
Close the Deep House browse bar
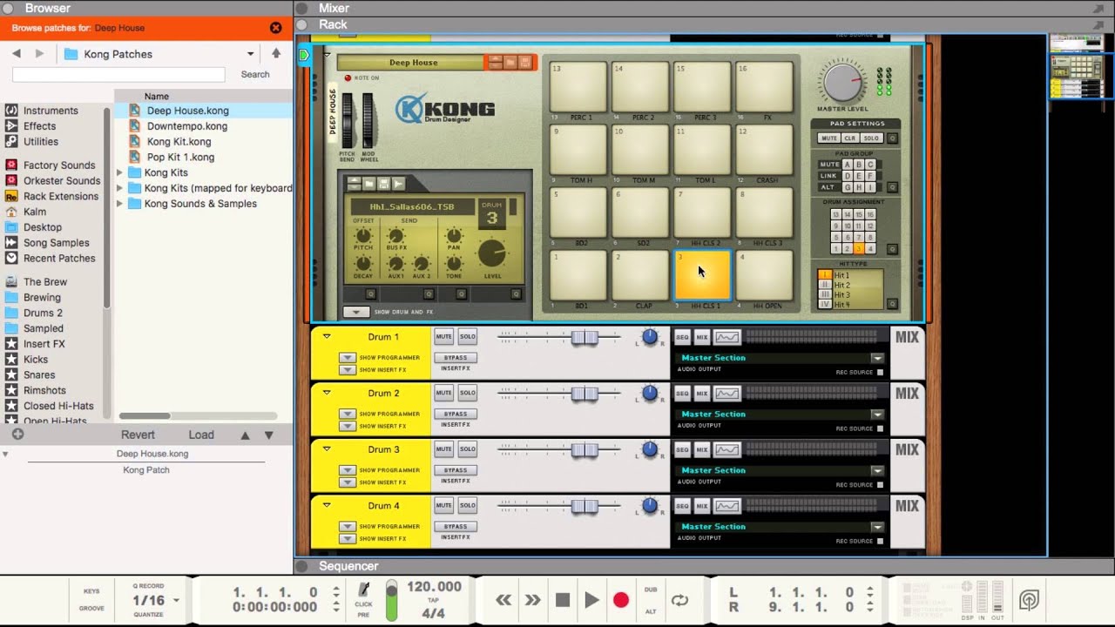pos(276,28)
